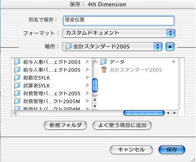Click the vertical scrollbar up arrow
The height and width of the screenshot is (162, 196).
pyautogui.click(x=95, y=99)
